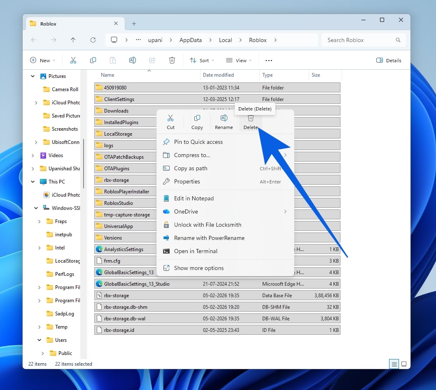Click the Delete trash icon in the toolbar
This screenshot has width=436, height=390.
pos(172,60)
